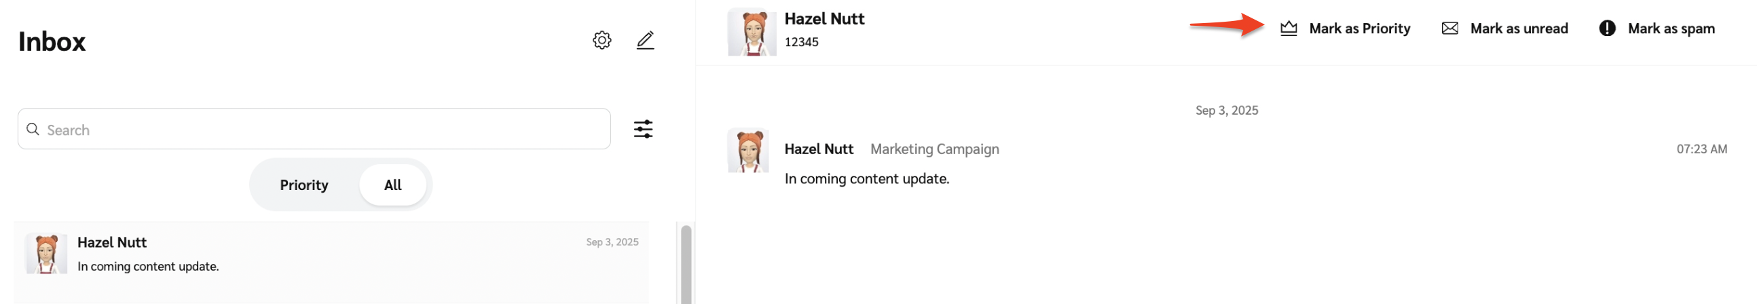Click Hazel Nutt avatar beside the message
The width and height of the screenshot is (1757, 304).
pos(748,151)
